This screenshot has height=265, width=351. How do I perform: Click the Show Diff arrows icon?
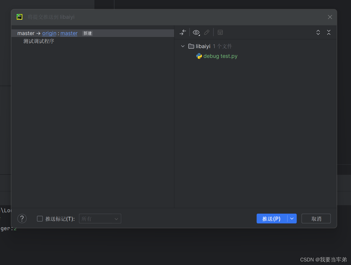(183, 32)
